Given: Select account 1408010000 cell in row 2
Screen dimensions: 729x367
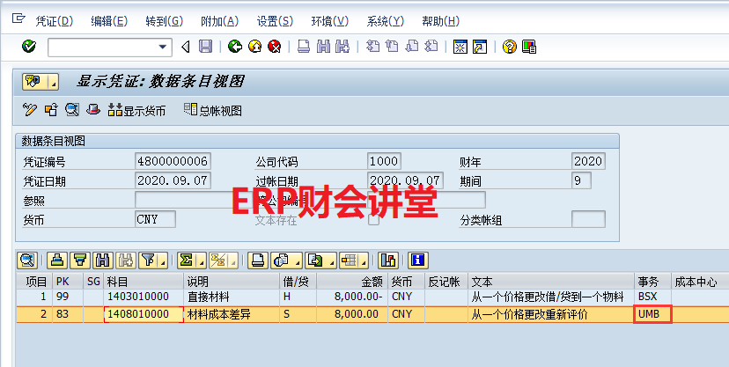Looking at the screenshot, I should pyautogui.click(x=137, y=314).
